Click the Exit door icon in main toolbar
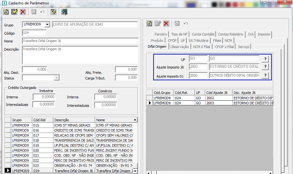 [x=64, y=12]
